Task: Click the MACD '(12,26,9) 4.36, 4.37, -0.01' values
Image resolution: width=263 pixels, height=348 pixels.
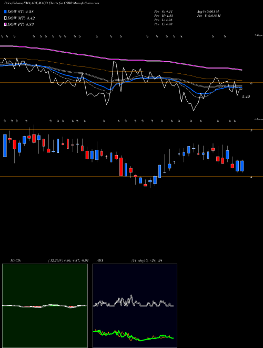Action: [68, 260]
